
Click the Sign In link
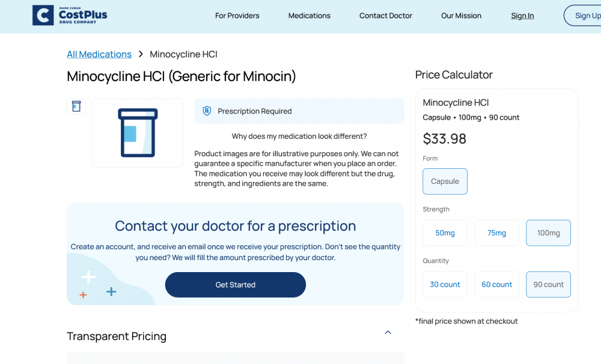pyautogui.click(x=522, y=16)
